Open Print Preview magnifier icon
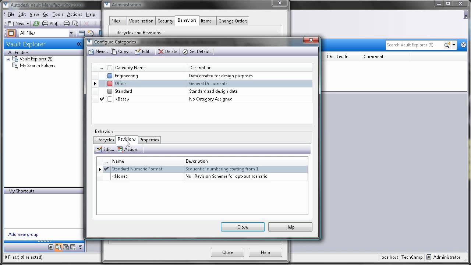The image size is (471, 265). [x=75, y=24]
